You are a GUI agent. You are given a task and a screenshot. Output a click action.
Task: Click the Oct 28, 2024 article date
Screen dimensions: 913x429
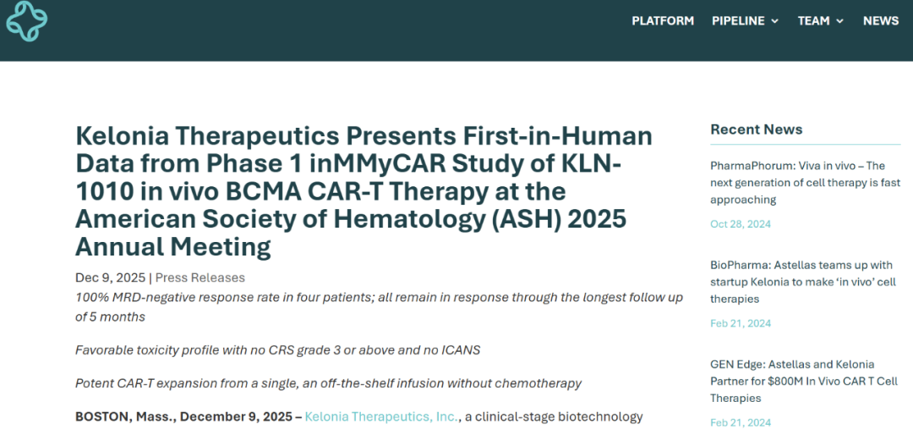pyautogui.click(x=741, y=224)
